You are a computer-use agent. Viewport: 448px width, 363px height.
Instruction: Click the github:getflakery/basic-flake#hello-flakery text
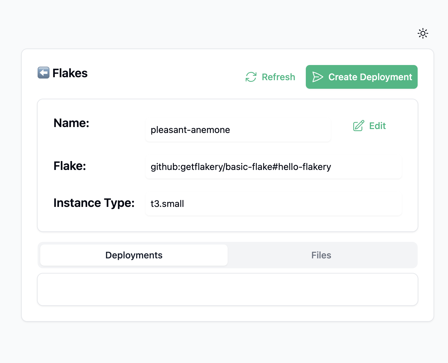tap(240, 167)
